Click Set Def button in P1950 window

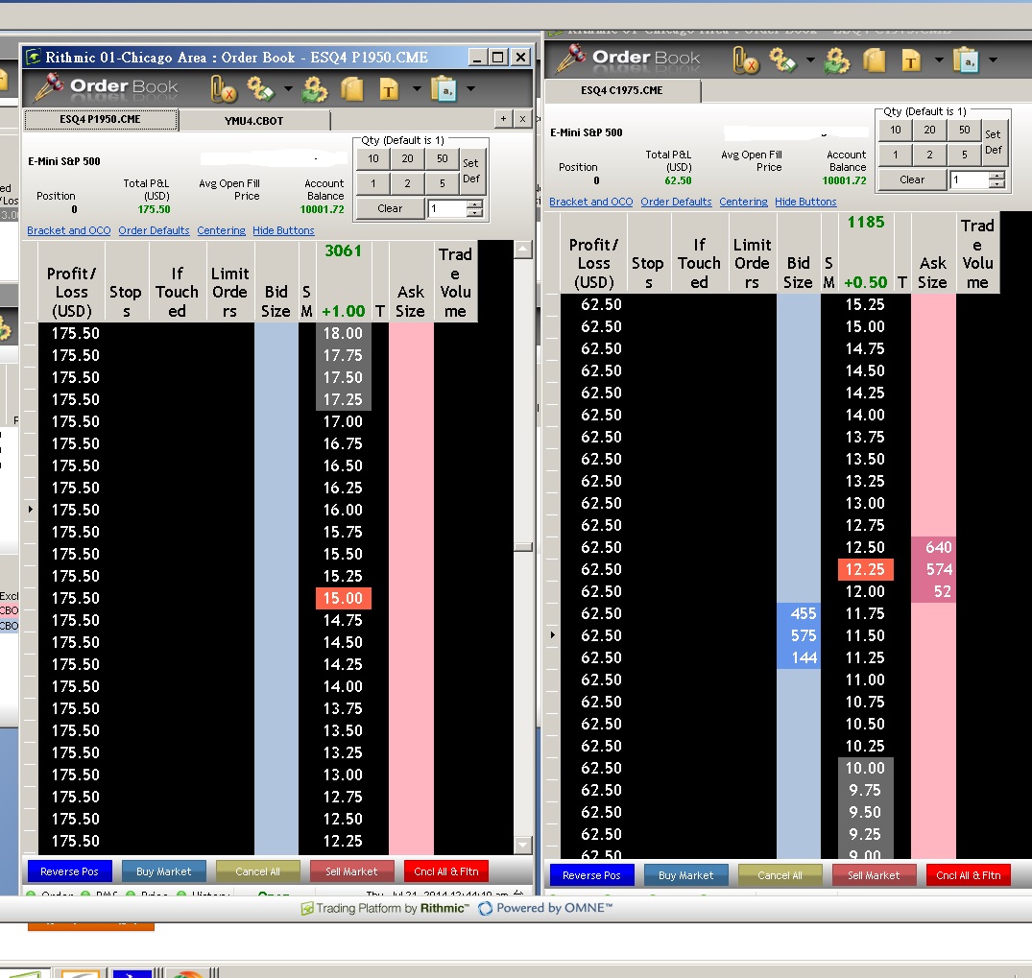pyautogui.click(x=471, y=171)
